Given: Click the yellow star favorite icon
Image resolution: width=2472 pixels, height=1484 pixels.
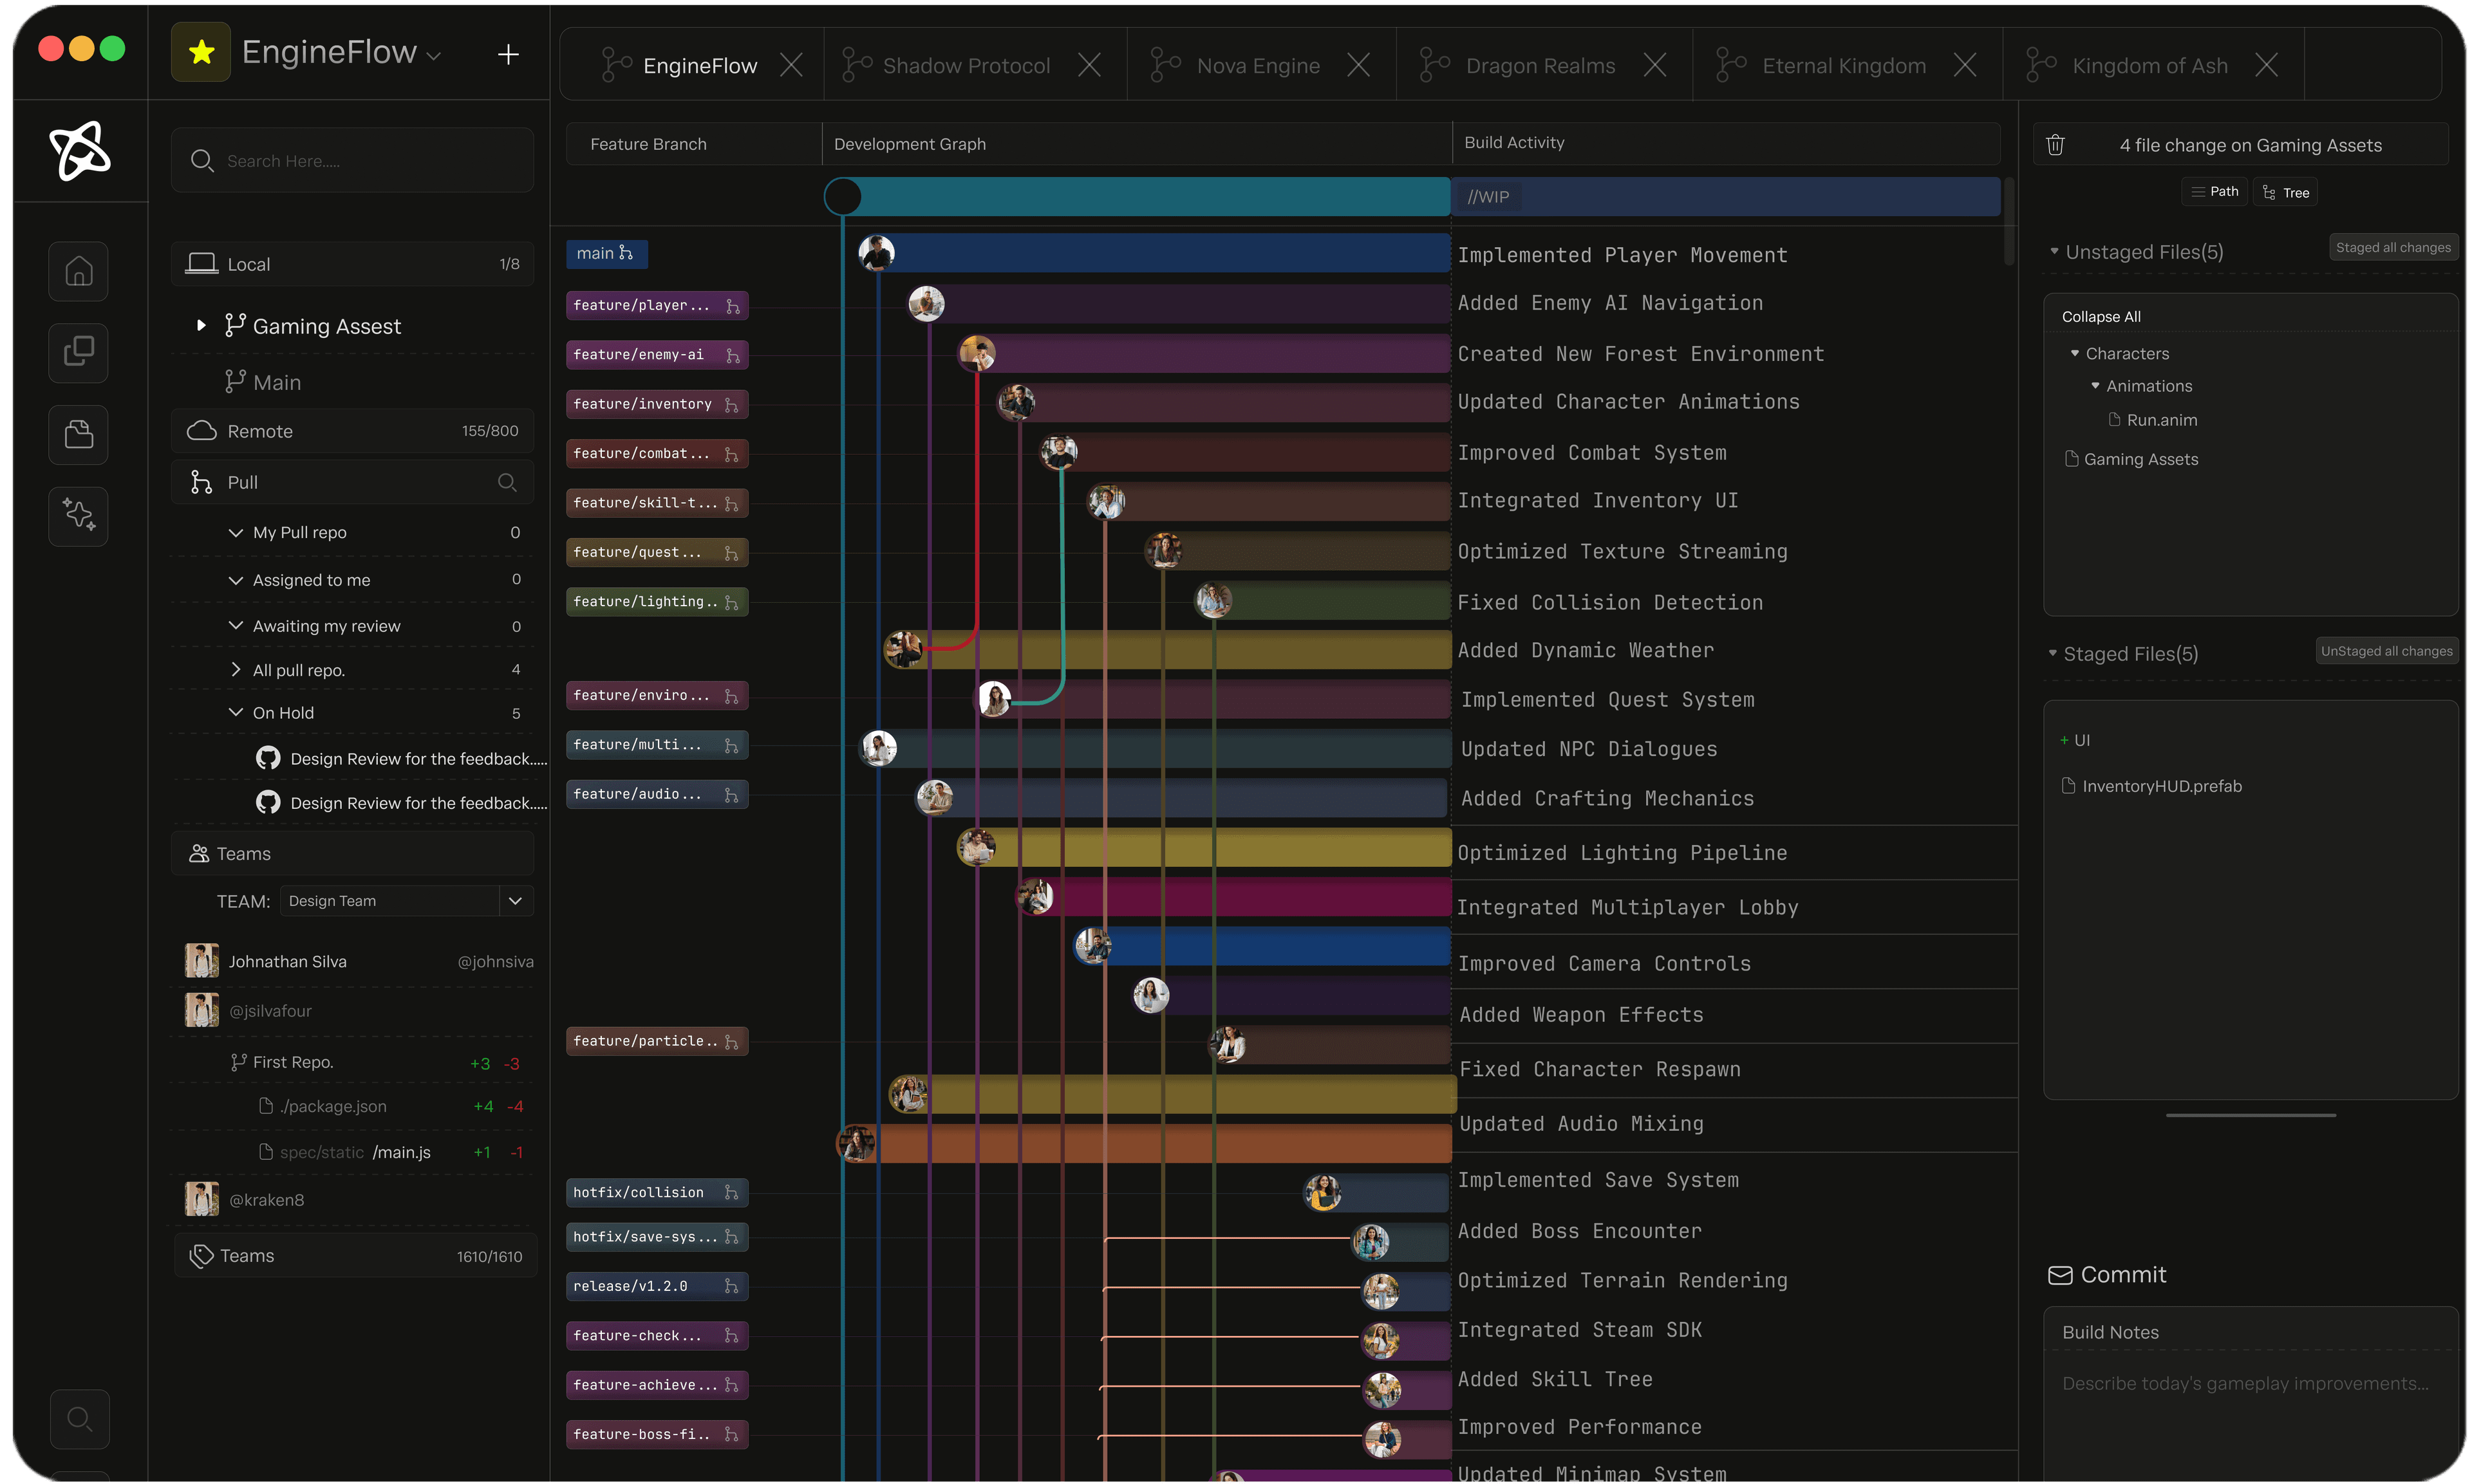Looking at the screenshot, I should [201, 52].
